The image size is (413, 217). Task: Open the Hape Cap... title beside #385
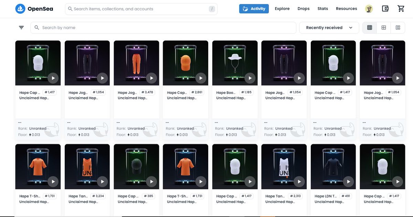click(127, 196)
